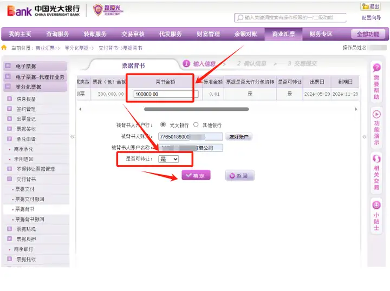Click square icon next to 票据质押

point(9,239)
